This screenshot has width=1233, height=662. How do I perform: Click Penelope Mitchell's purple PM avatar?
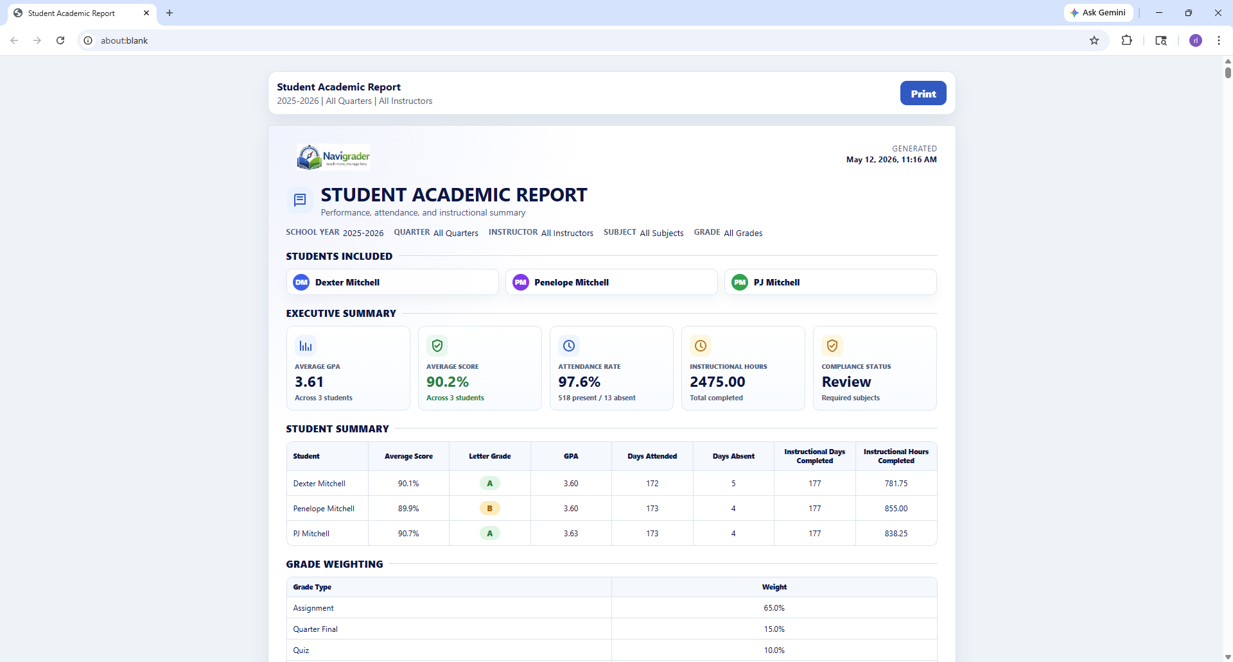[x=521, y=282]
